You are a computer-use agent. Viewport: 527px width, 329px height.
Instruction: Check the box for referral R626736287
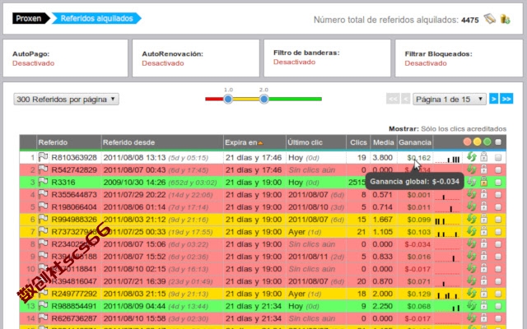pos(498,318)
